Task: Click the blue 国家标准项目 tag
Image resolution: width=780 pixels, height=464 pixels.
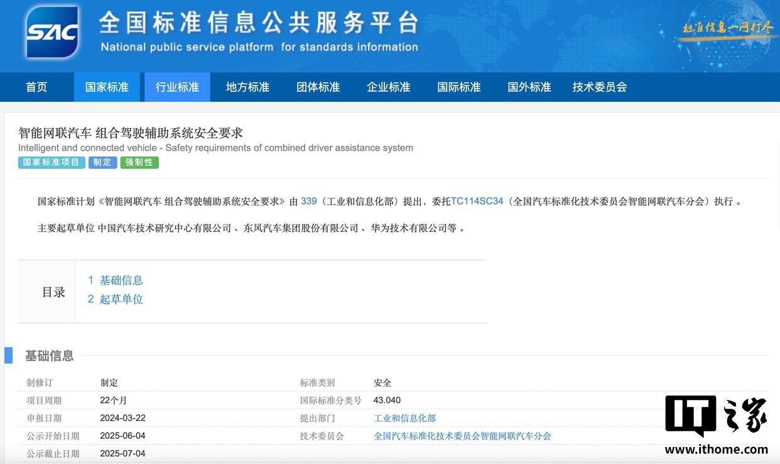Action: point(51,163)
